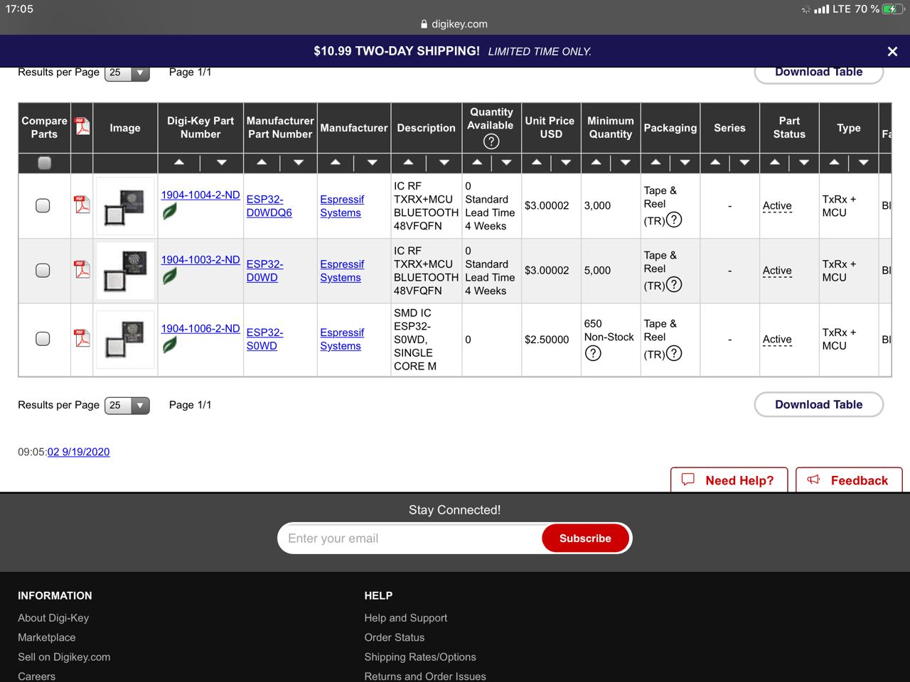Open Espressif Systems link in ESP32-D0WD row
This screenshot has width=910, height=682.
tap(342, 271)
